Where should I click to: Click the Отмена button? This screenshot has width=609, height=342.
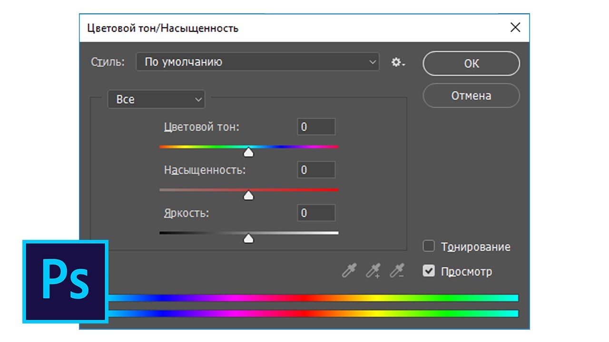[x=471, y=95]
